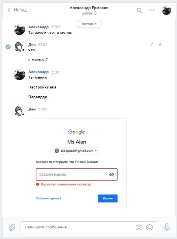The width and height of the screenshot is (177, 239).
Task: Click the attach file paperclip icon
Action: [12, 227]
